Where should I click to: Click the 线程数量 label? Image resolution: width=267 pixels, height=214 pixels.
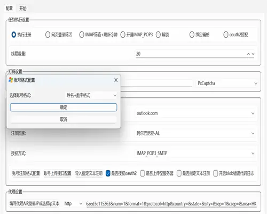[19, 53]
